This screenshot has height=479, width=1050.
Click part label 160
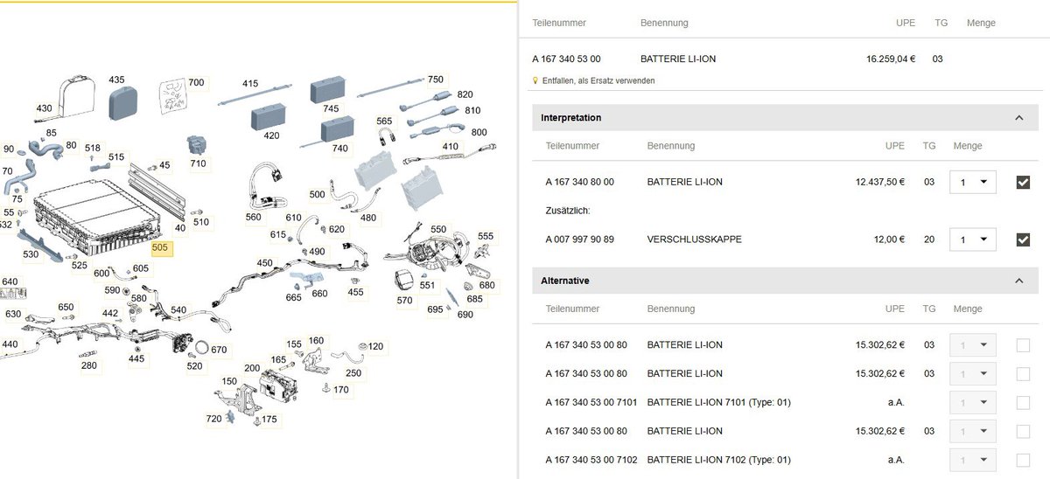pyautogui.click(x=316, y=341)
